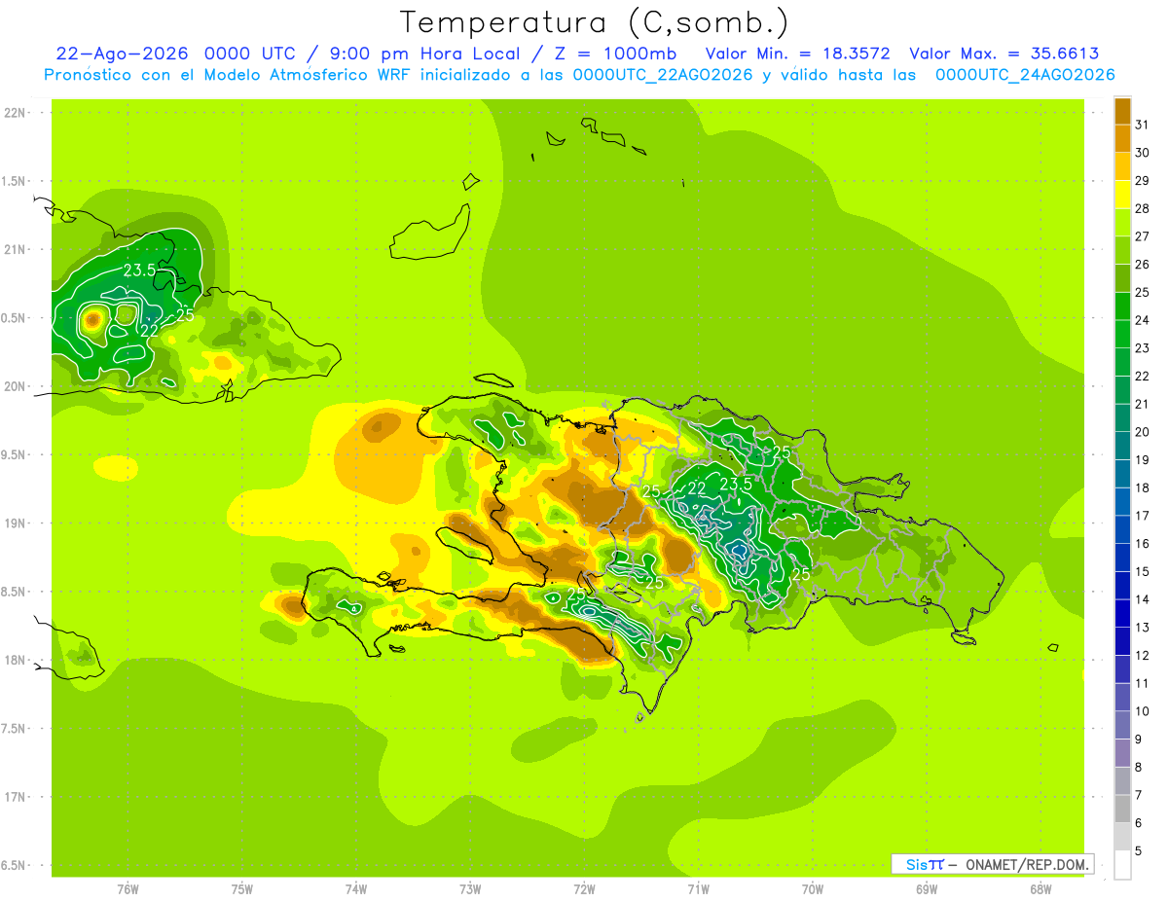Click the '9:00 pm Hora Local' text

click(423, 54)
